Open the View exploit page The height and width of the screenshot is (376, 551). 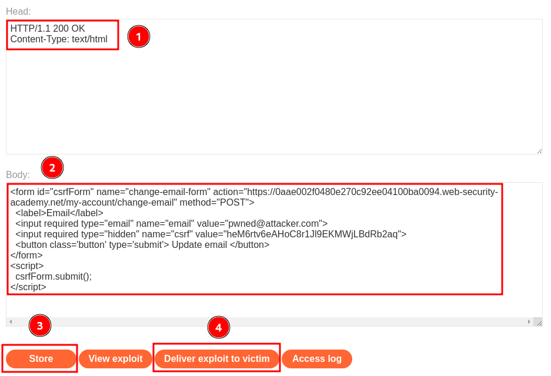tap(115, 359)
